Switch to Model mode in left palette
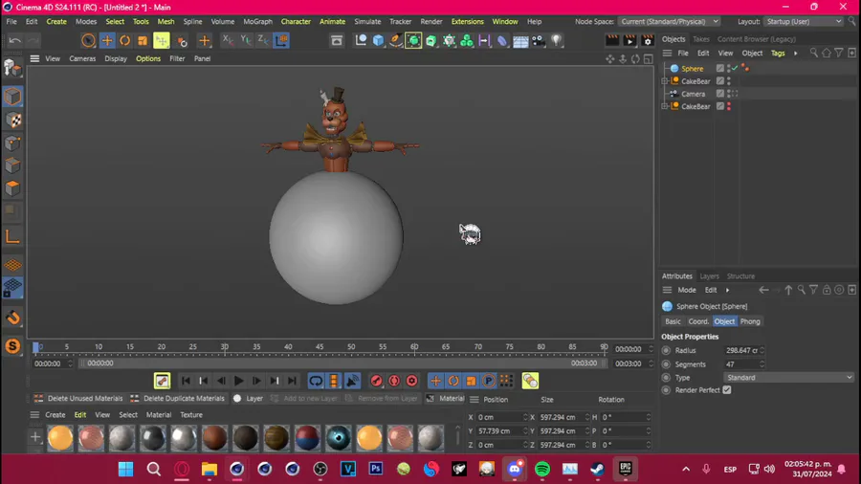 (x=12, y=97)
